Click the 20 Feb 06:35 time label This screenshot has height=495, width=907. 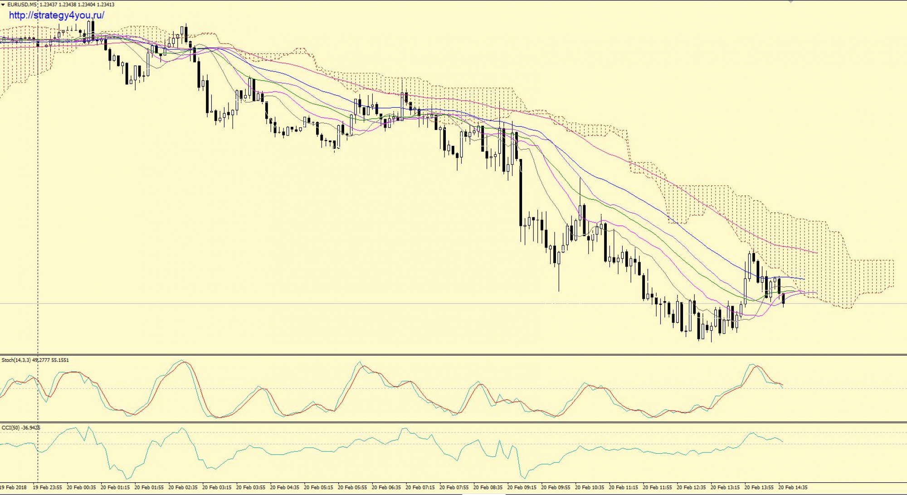(x=386, y=488)
